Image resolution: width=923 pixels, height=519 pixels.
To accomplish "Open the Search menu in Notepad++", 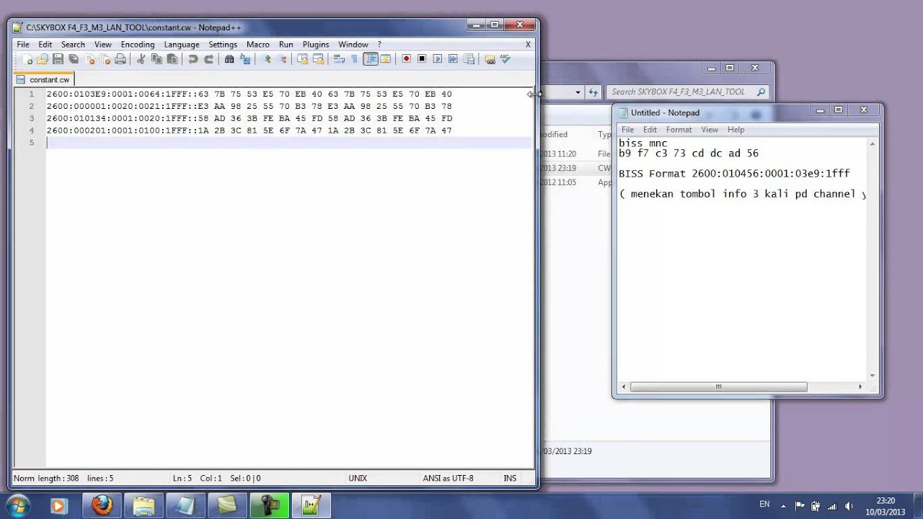I will tap(73, 45).
